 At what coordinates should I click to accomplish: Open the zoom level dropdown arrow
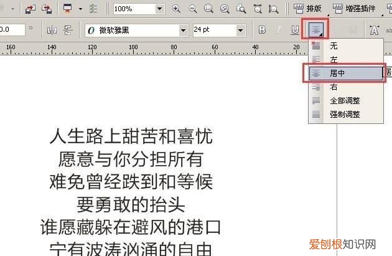[159, 9]
